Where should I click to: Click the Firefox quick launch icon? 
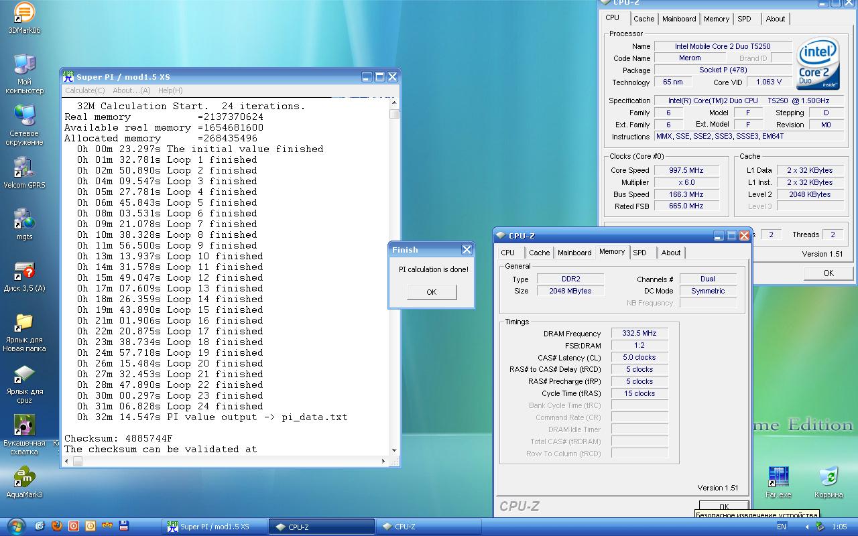click(x=57, y=526)
